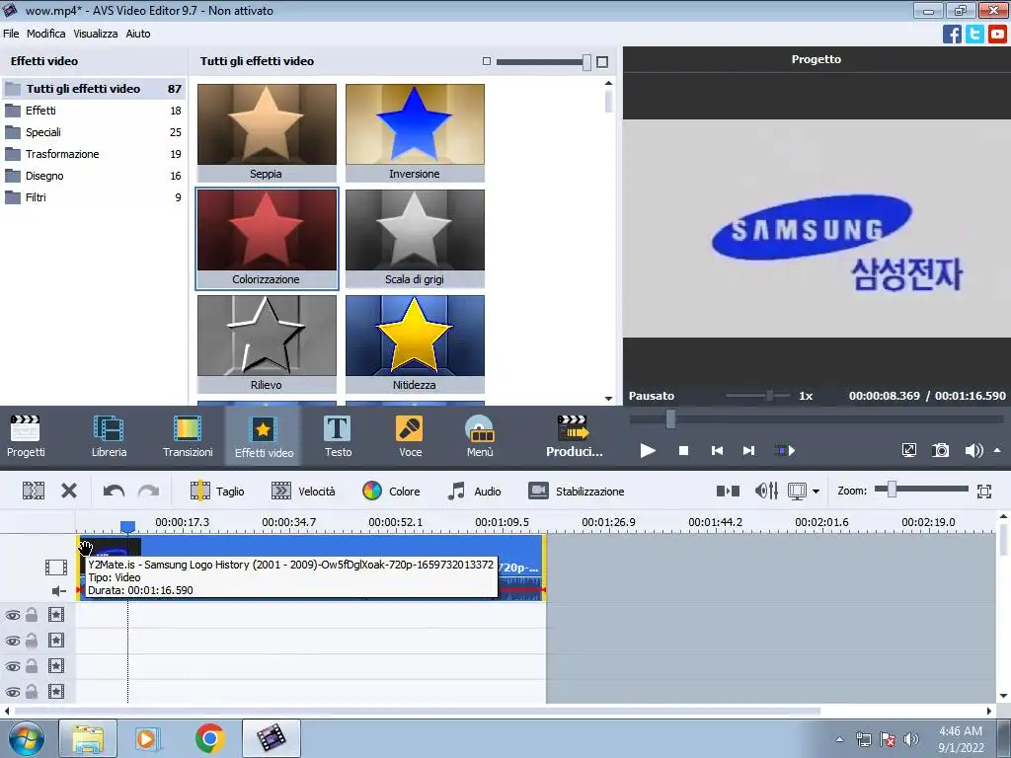Click the storyboard/timeline switch icon
Image resolution: width=1011 pixels, height=758 pixels.
click(x=34, y=492)
